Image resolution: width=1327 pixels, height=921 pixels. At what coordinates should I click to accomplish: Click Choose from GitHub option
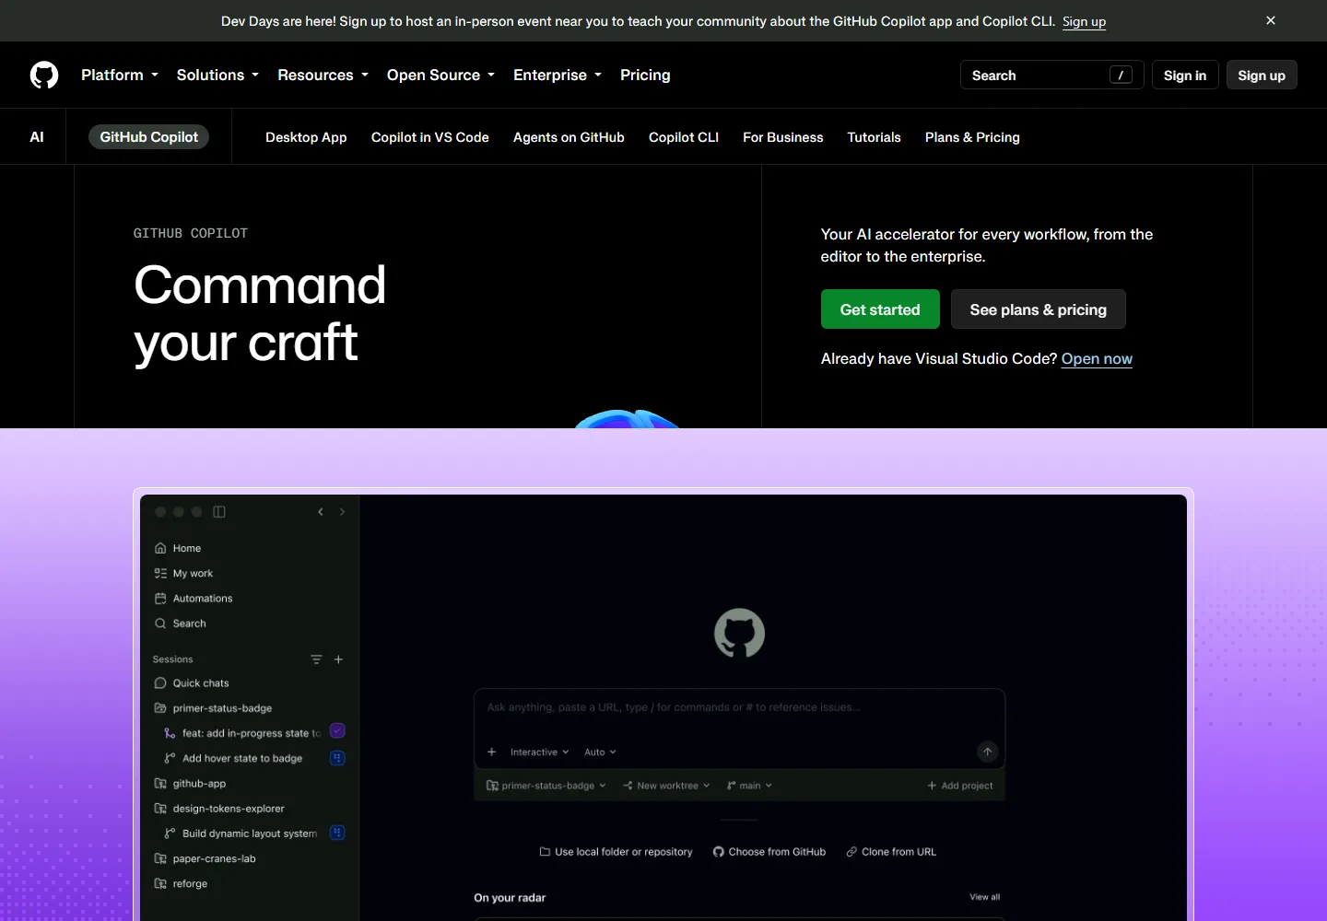tap(769, 852)
